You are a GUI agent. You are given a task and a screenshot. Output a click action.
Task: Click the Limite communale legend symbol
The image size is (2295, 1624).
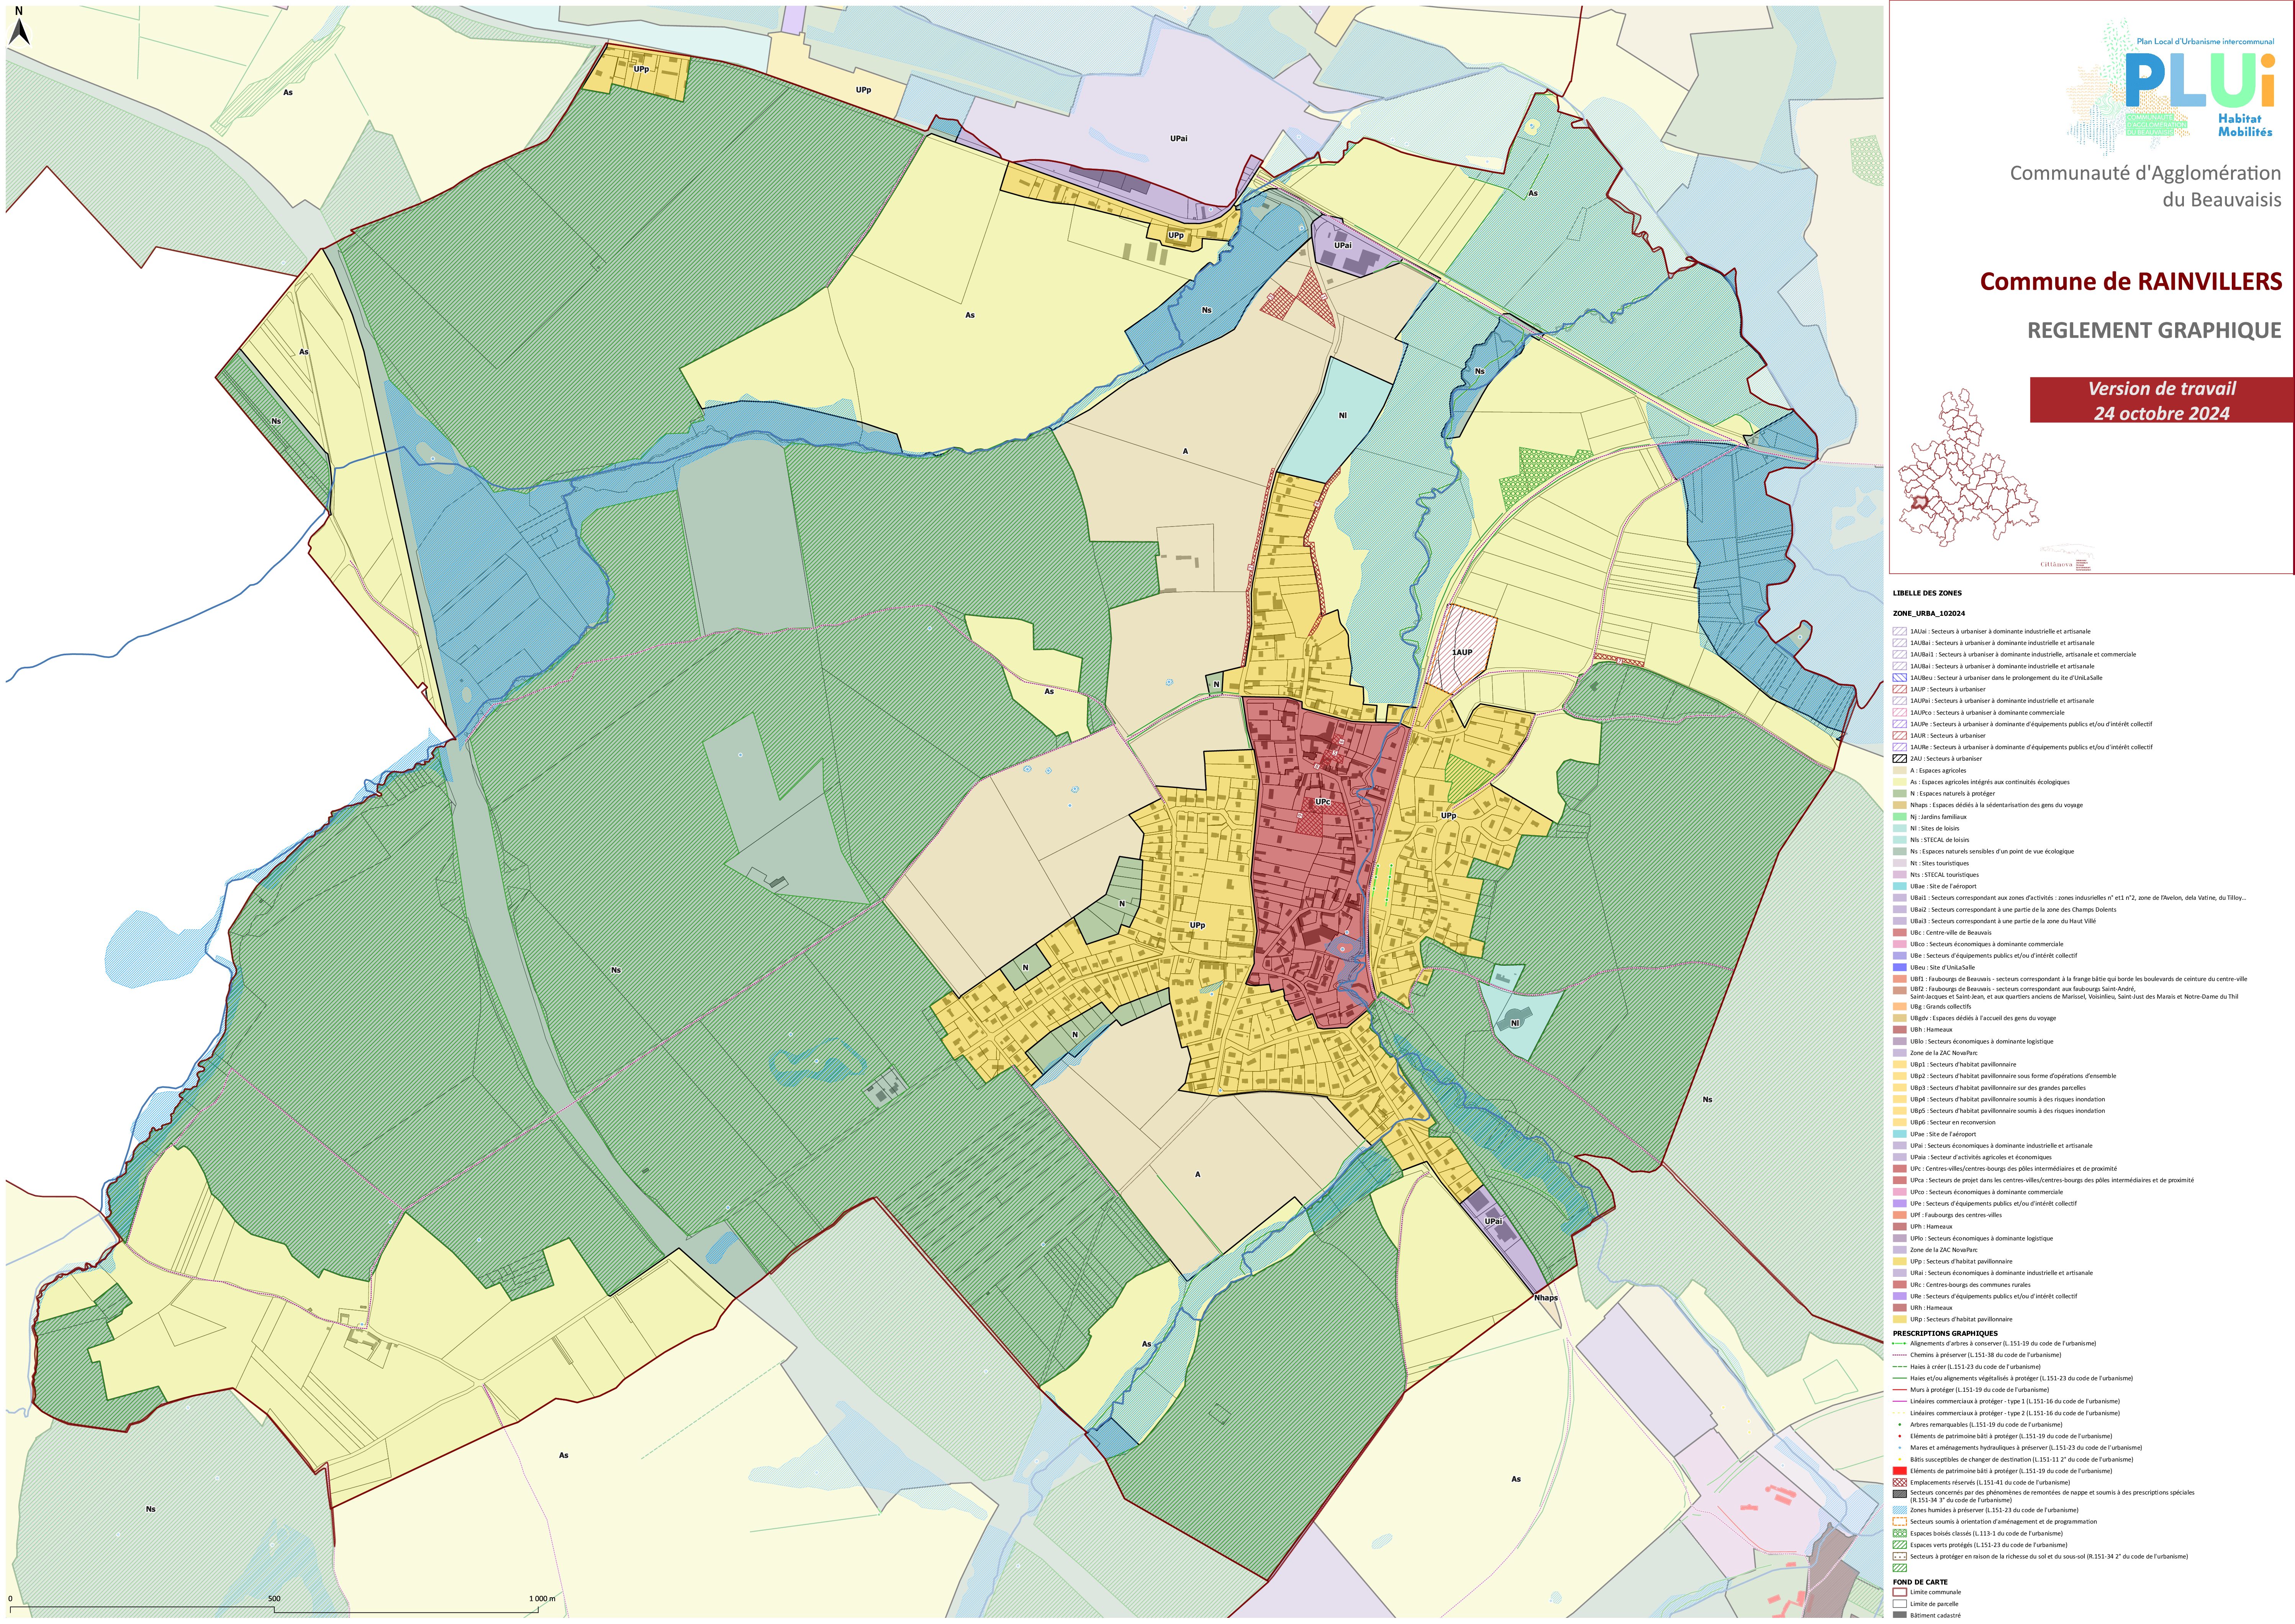click(x=1899, y=1592)
